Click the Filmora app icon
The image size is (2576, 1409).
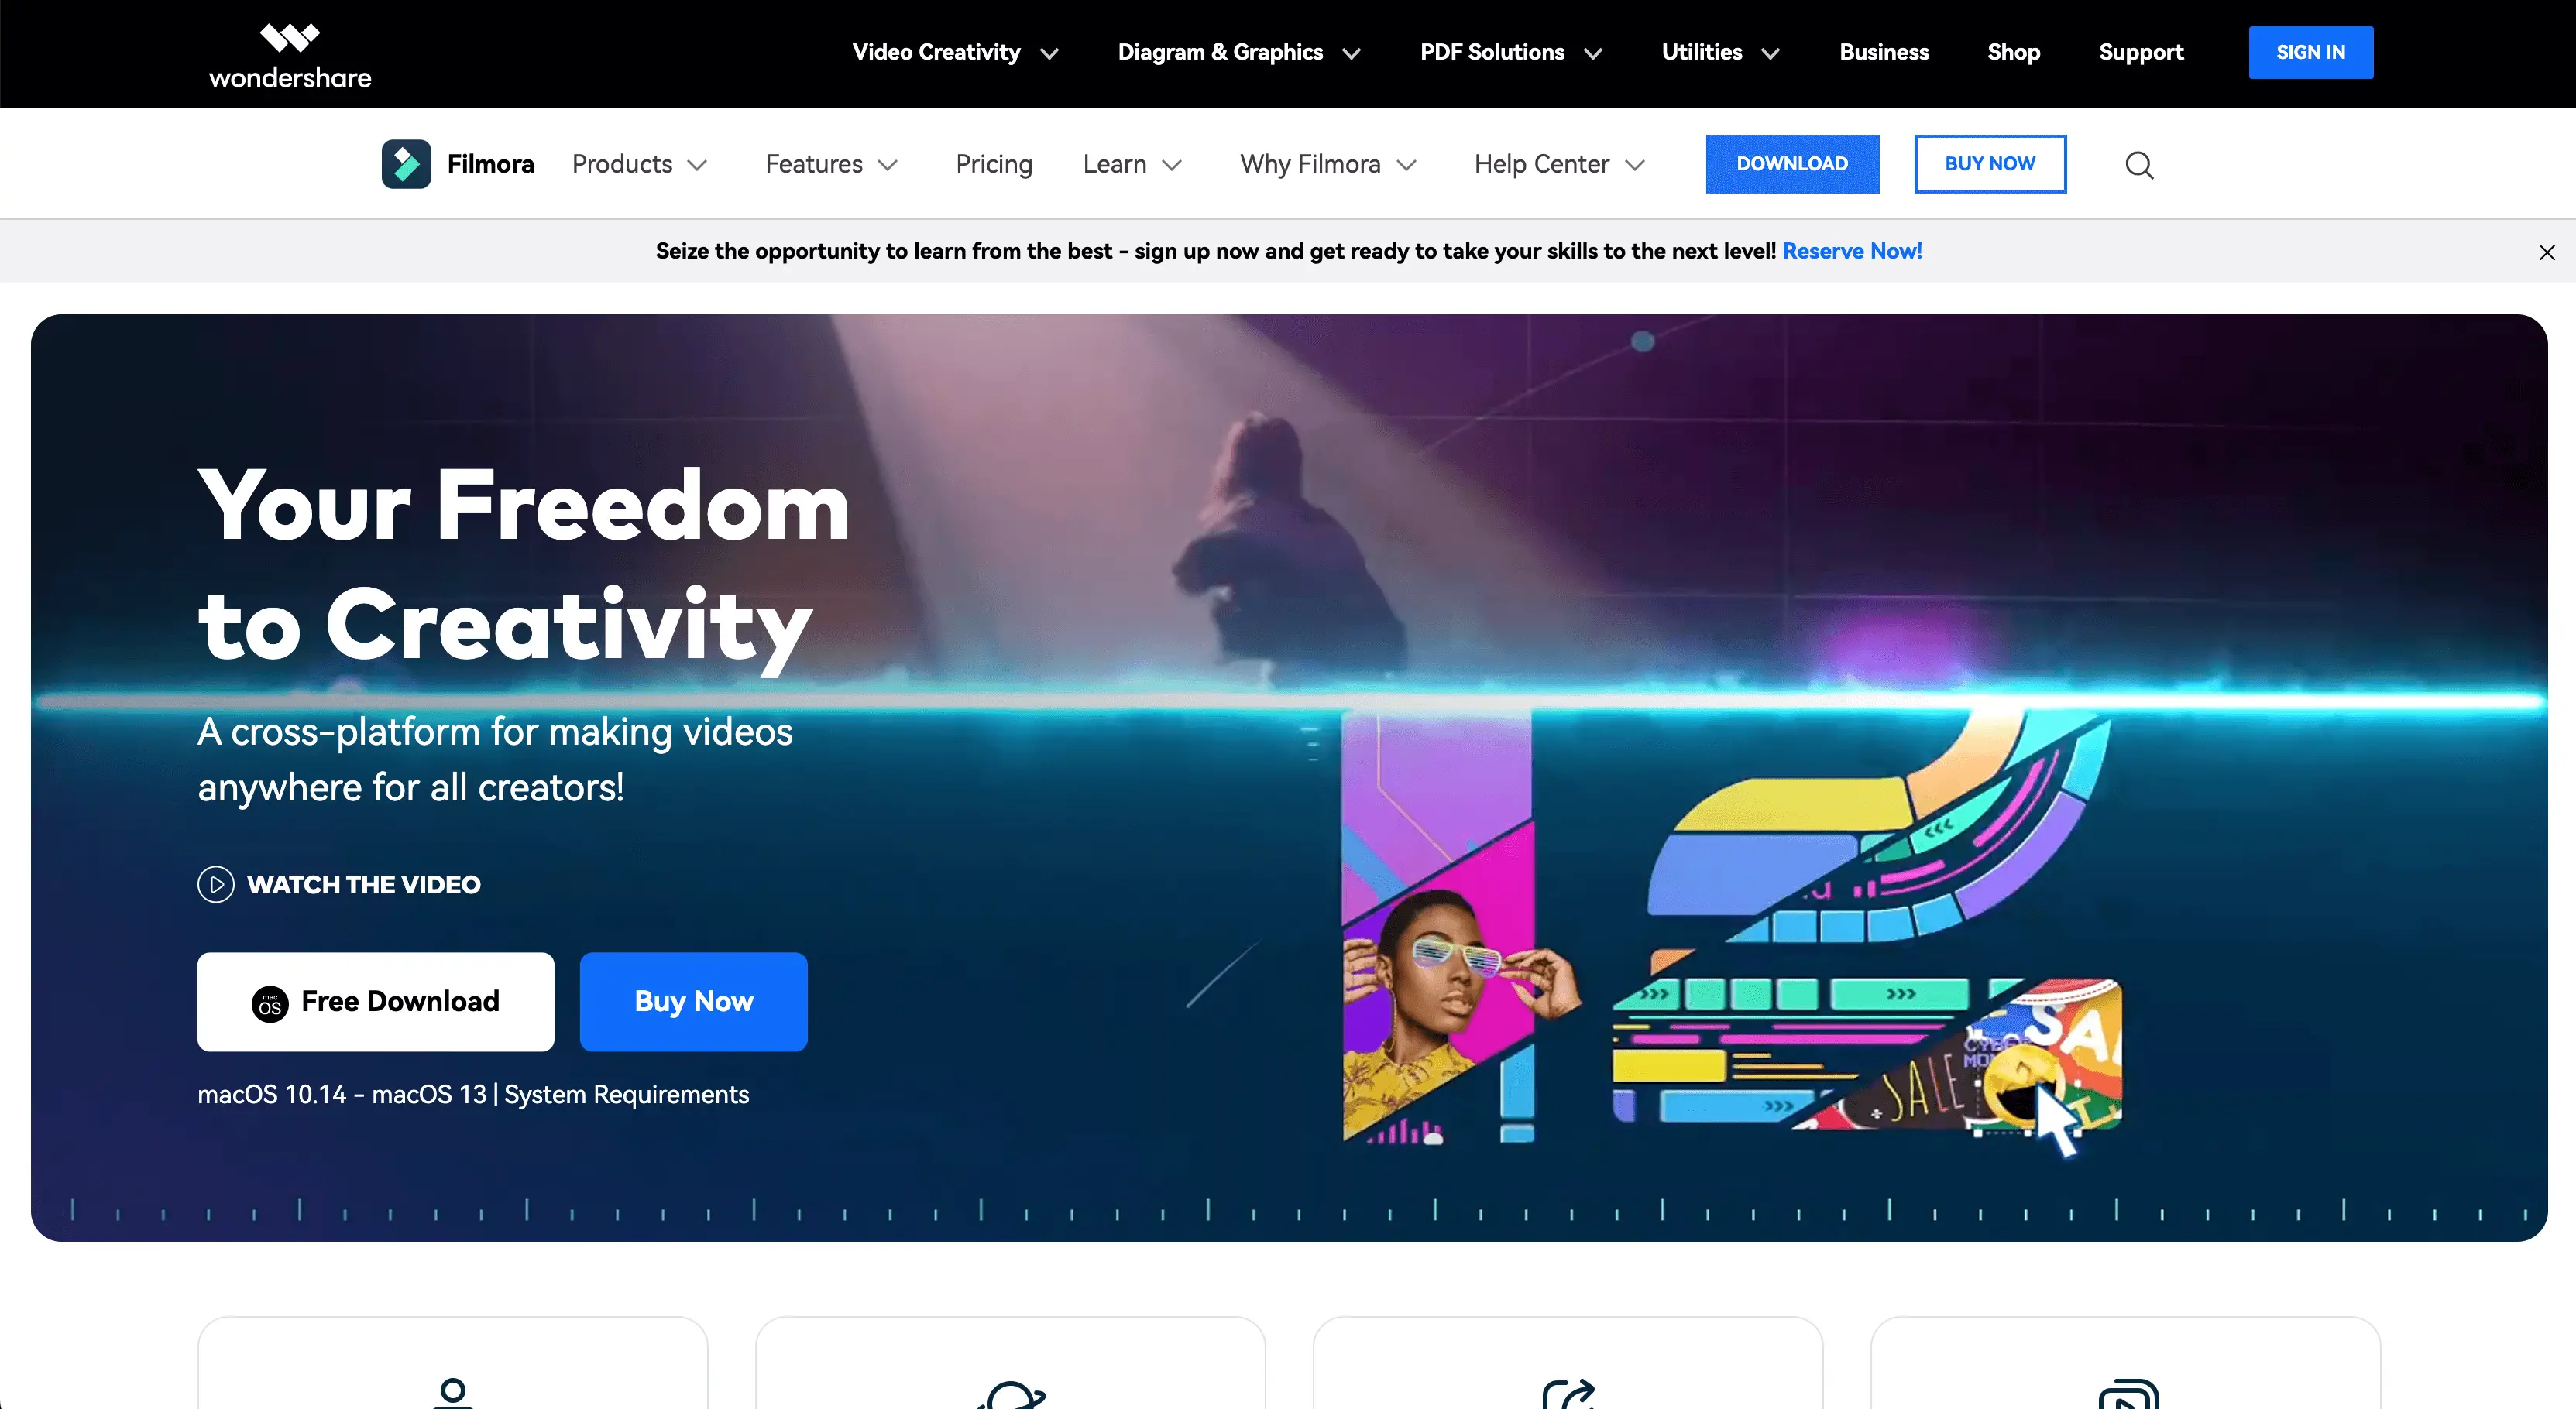(x=406, y=164)
